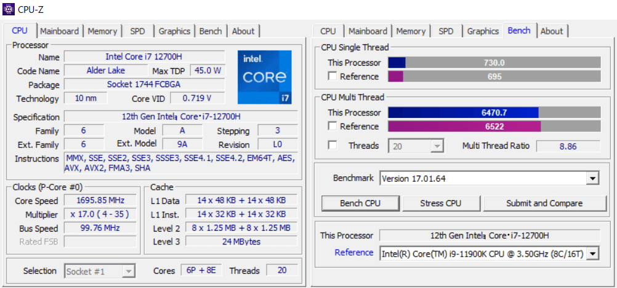
Task: Click the Technology value 10 nm
Action: click(86, 98)
